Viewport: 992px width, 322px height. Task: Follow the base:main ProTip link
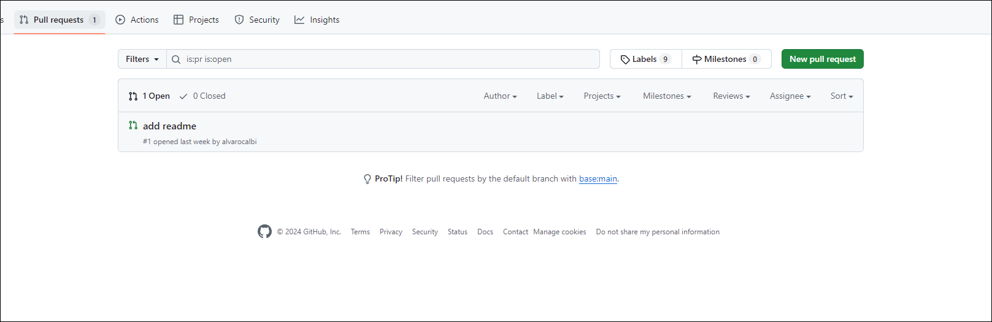coord(598,178)
